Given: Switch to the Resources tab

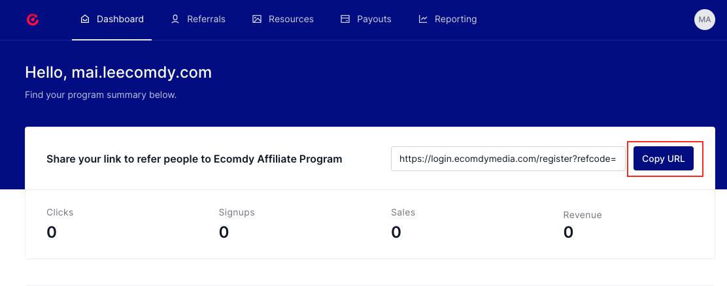Looking at the screenshot, I should pyautogui.click(x=283, y=20).
